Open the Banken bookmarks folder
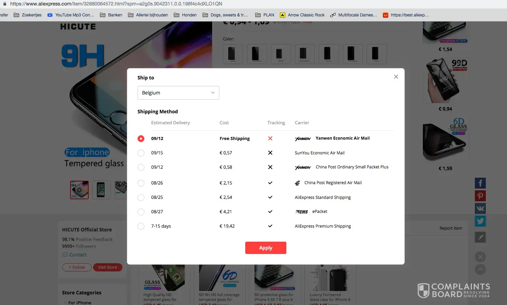The height and width of the screenshot is (305, 507). tap(111, 15)
